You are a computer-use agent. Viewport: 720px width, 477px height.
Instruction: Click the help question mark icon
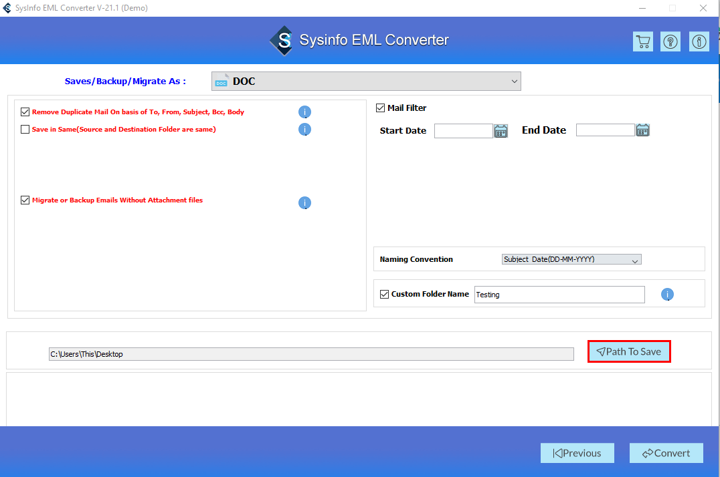(x=670, y=41)
